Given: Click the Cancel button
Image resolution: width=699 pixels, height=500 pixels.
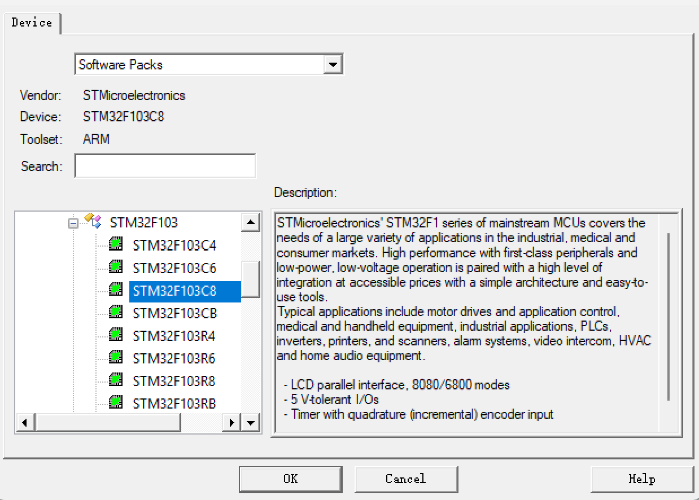Looking at the screenshot, I should (406, 479).
